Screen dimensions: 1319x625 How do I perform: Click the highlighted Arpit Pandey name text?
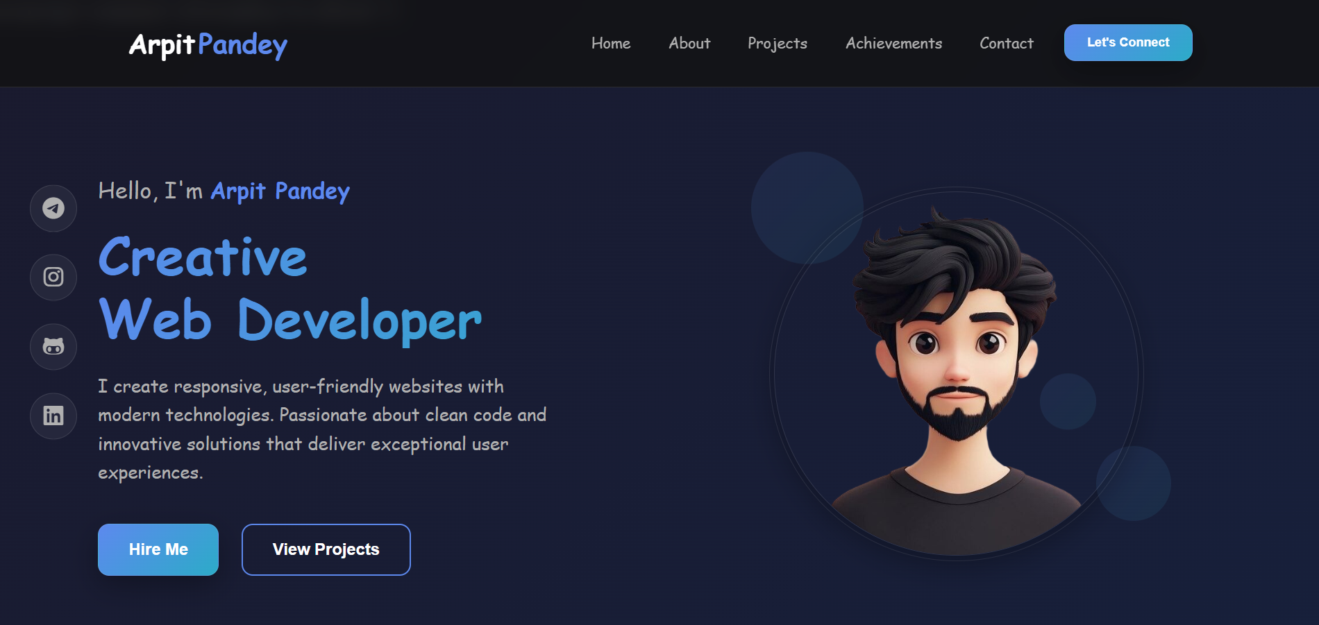click(280, 191)
